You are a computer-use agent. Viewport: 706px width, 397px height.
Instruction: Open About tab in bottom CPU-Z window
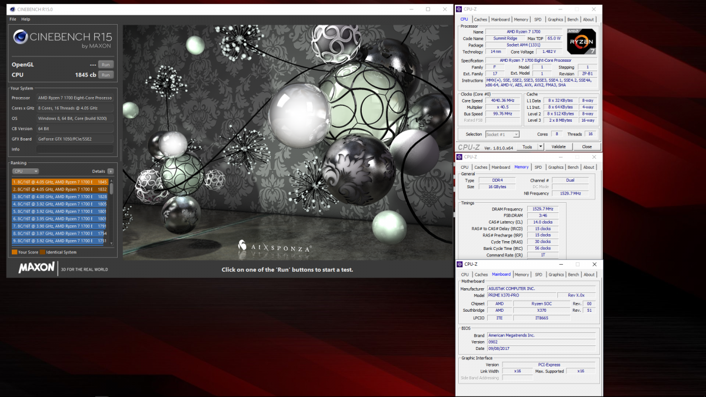tap(588, 275)
